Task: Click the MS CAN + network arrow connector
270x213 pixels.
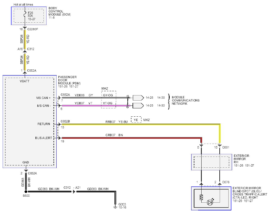Action: point(138,98)
